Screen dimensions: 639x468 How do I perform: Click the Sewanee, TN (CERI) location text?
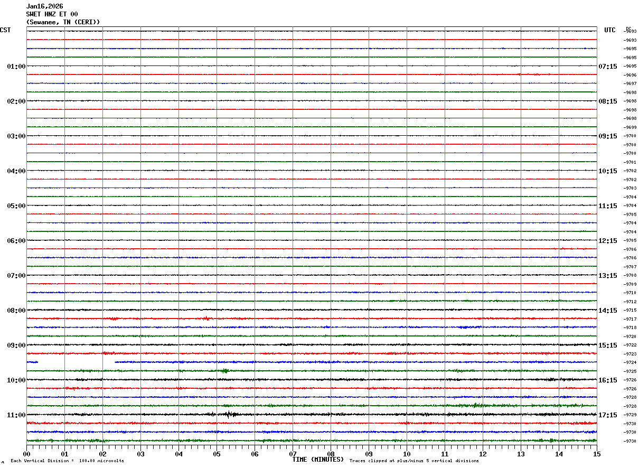63,22
